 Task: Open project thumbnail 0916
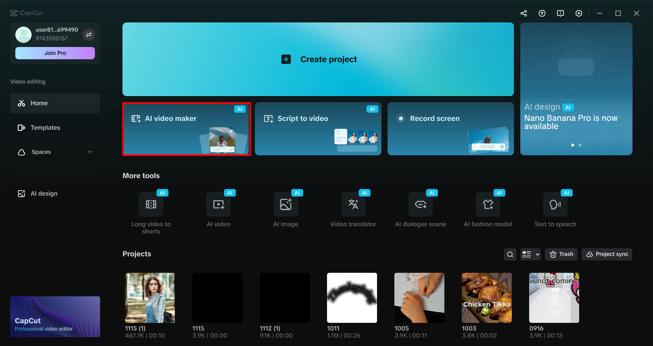tap(554, 298)
